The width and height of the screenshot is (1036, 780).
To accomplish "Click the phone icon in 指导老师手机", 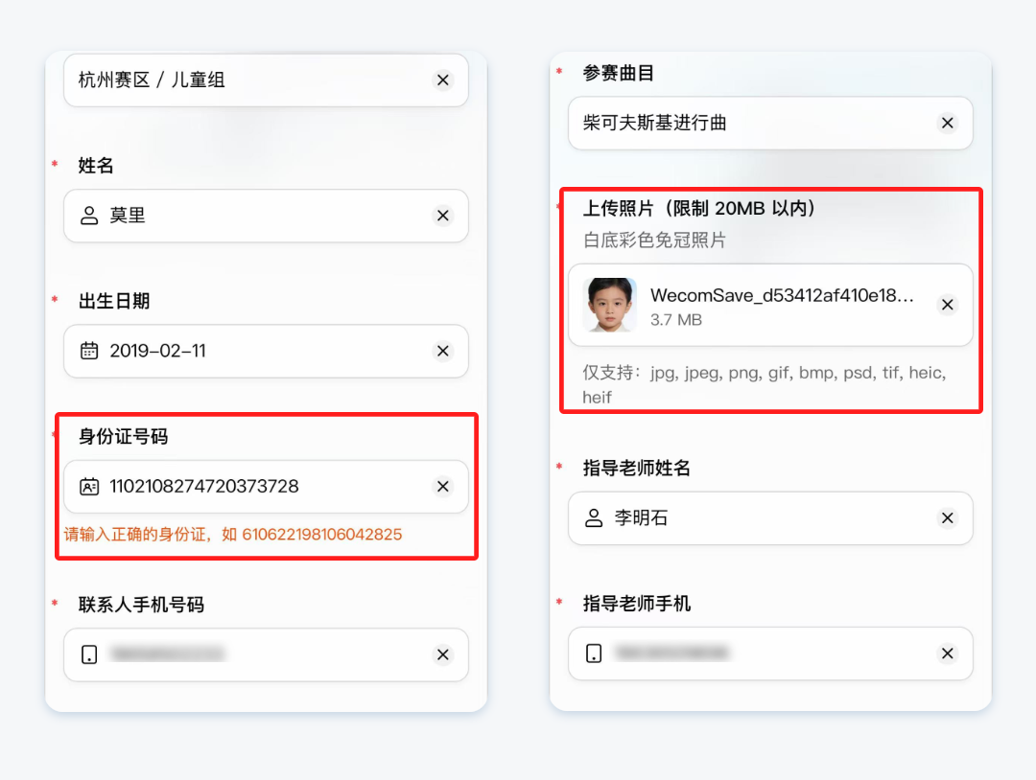I will 594,654.
